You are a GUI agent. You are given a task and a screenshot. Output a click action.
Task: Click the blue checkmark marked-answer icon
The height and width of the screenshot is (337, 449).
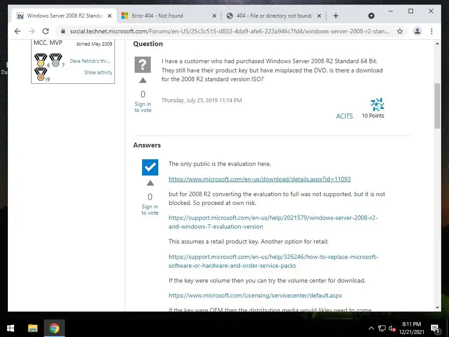point(150,167)
